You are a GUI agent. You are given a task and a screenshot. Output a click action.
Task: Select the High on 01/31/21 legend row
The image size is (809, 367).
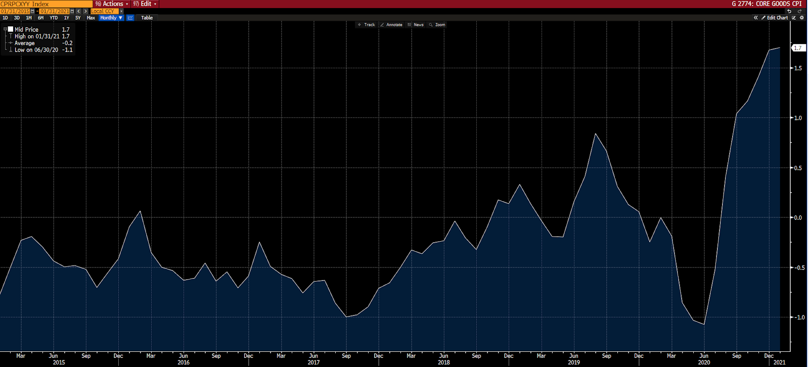pos(39,36)
